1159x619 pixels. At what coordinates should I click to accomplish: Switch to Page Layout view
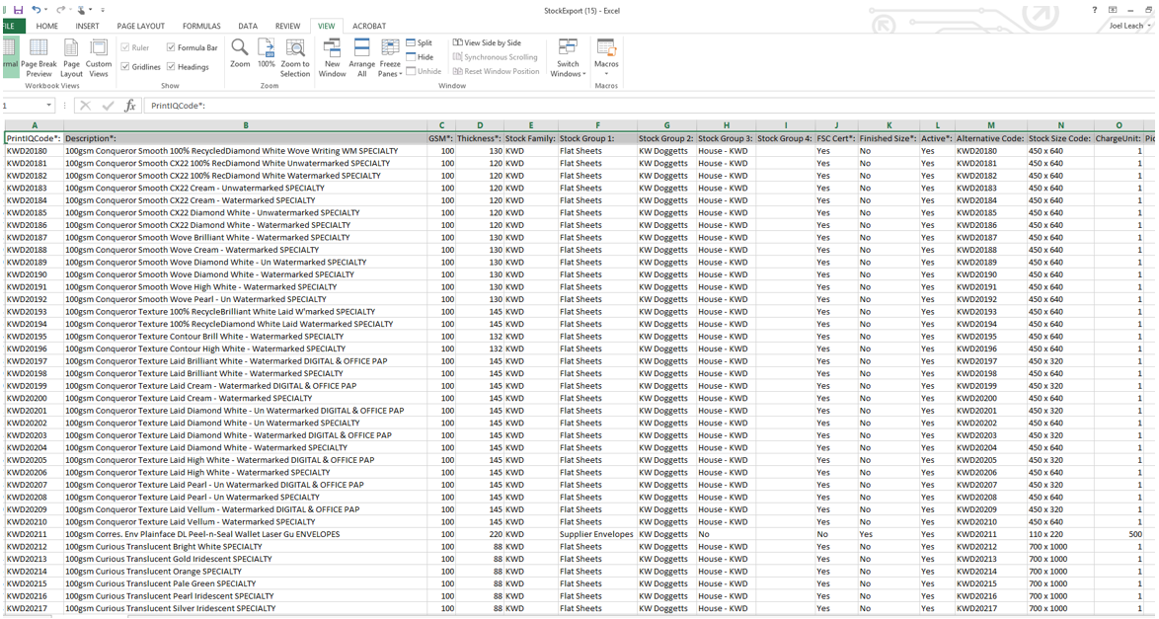71,57
